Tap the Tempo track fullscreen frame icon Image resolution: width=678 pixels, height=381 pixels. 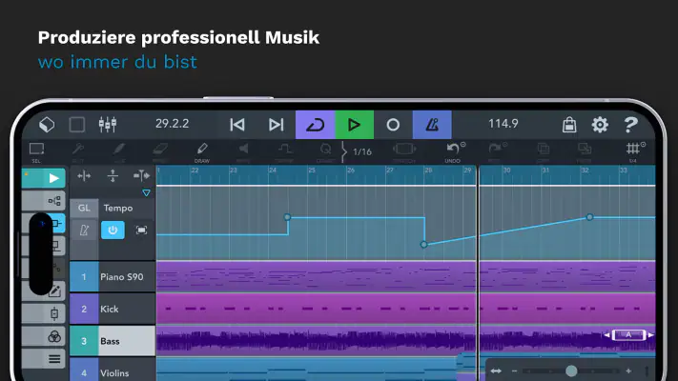(x=141, y=231)
